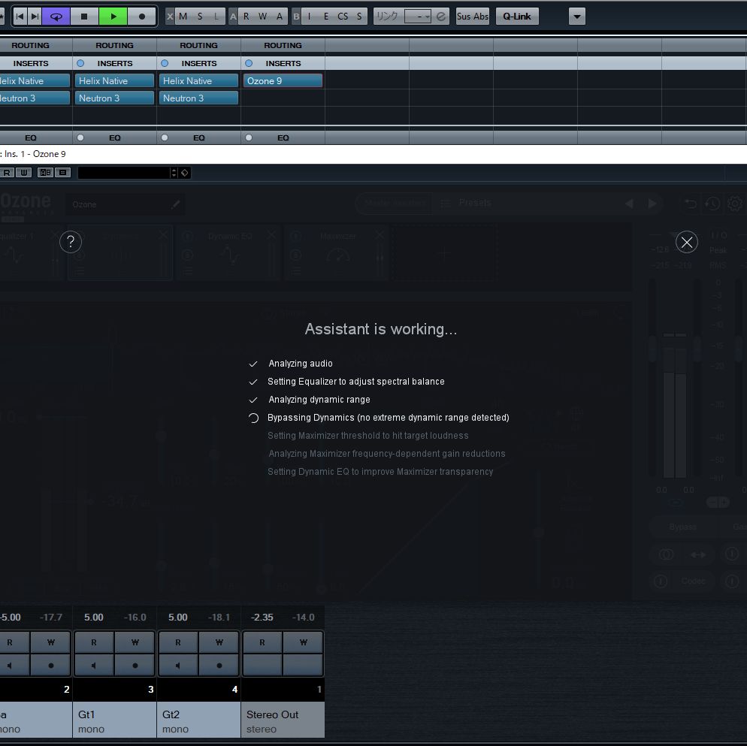Open the toolbar options dropdown arrow
Viewport: 747px width, 746px height.
577,17
